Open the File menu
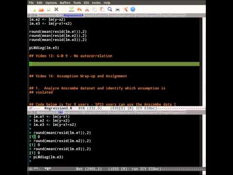Viewport: 233px width, 175px height. pyautogui.click(x=31, y=3)
